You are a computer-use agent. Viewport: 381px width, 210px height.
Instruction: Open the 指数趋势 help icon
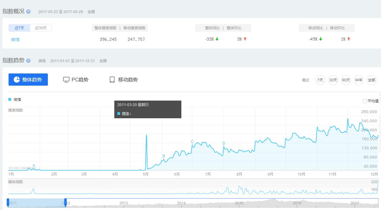tap(28, 61)
